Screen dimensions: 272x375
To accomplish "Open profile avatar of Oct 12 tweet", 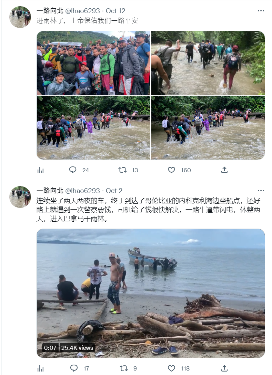I will tap(20, 17).
